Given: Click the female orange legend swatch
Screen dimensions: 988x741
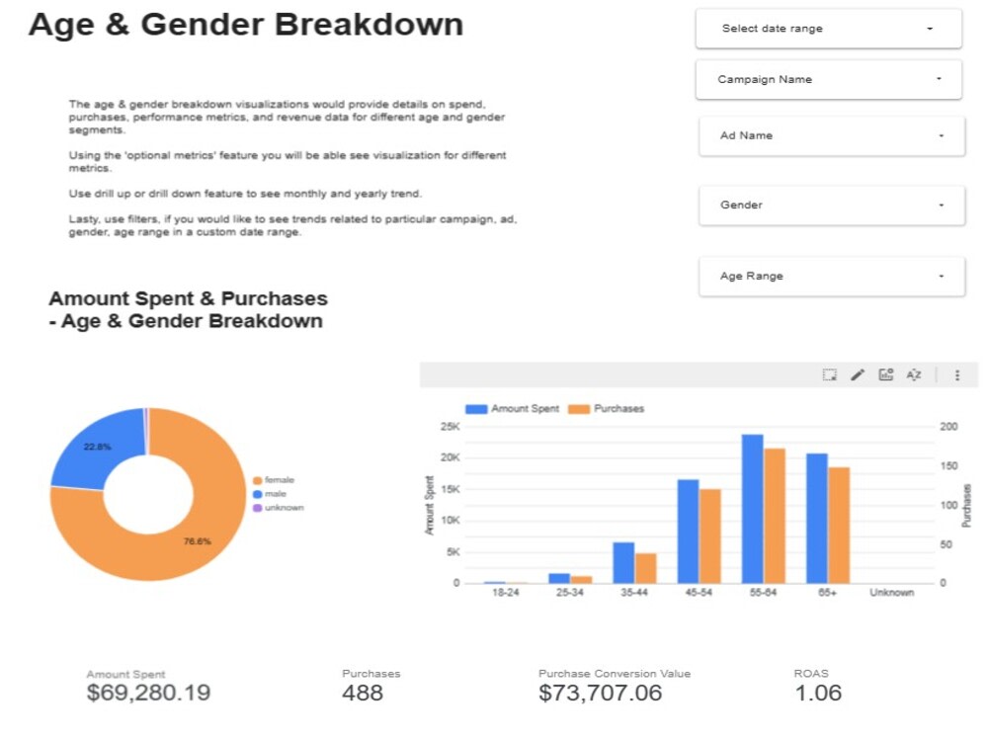Looking at the screenshot, I should click(x=257, y=480).
